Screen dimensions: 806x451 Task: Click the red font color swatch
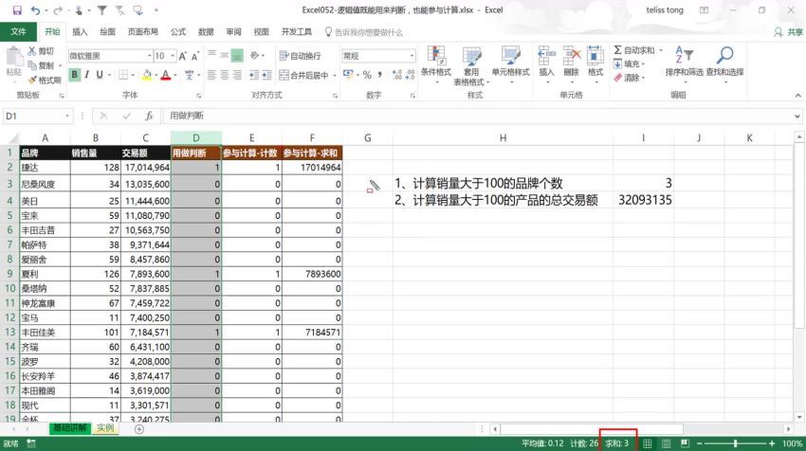pos(166,75)
